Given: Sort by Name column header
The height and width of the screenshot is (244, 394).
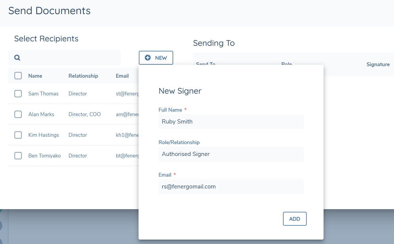Looking at the screenshot, I should [x=35, y=76].
